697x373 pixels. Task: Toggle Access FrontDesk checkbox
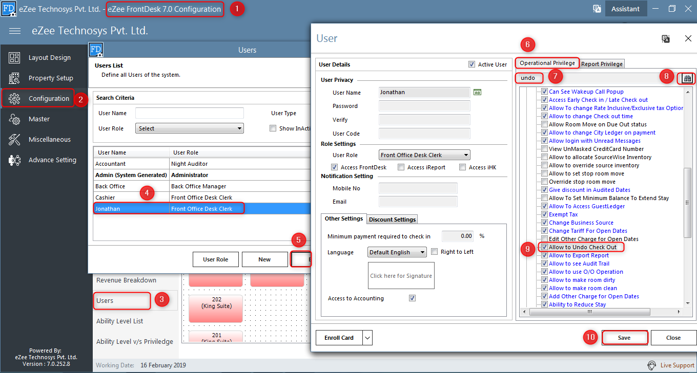[334, 167]
